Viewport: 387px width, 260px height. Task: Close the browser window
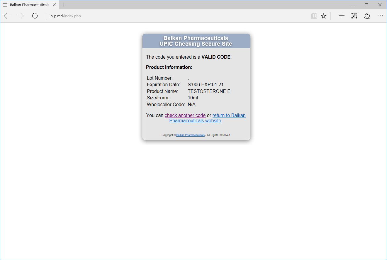click(x=380, y=5)
